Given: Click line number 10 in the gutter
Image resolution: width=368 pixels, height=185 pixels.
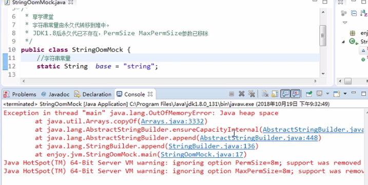Looking at the screenshot, I should click(12, 50).
